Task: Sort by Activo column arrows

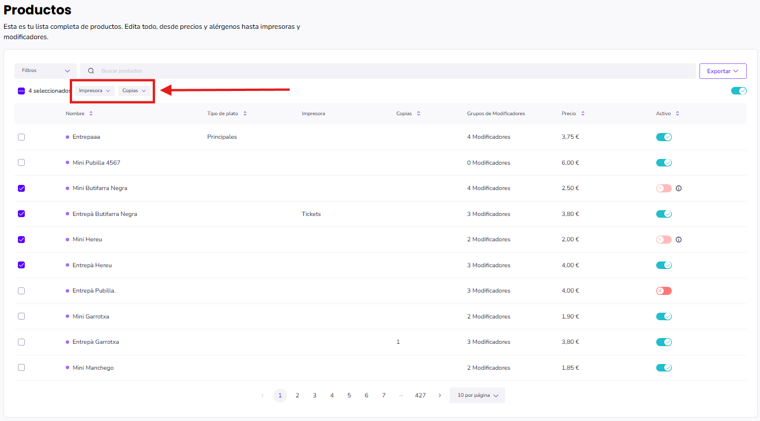Action: [x=678, y=113]
